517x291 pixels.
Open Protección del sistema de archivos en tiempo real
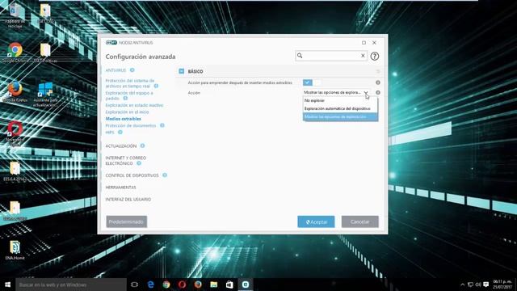[x=129, y=83]
